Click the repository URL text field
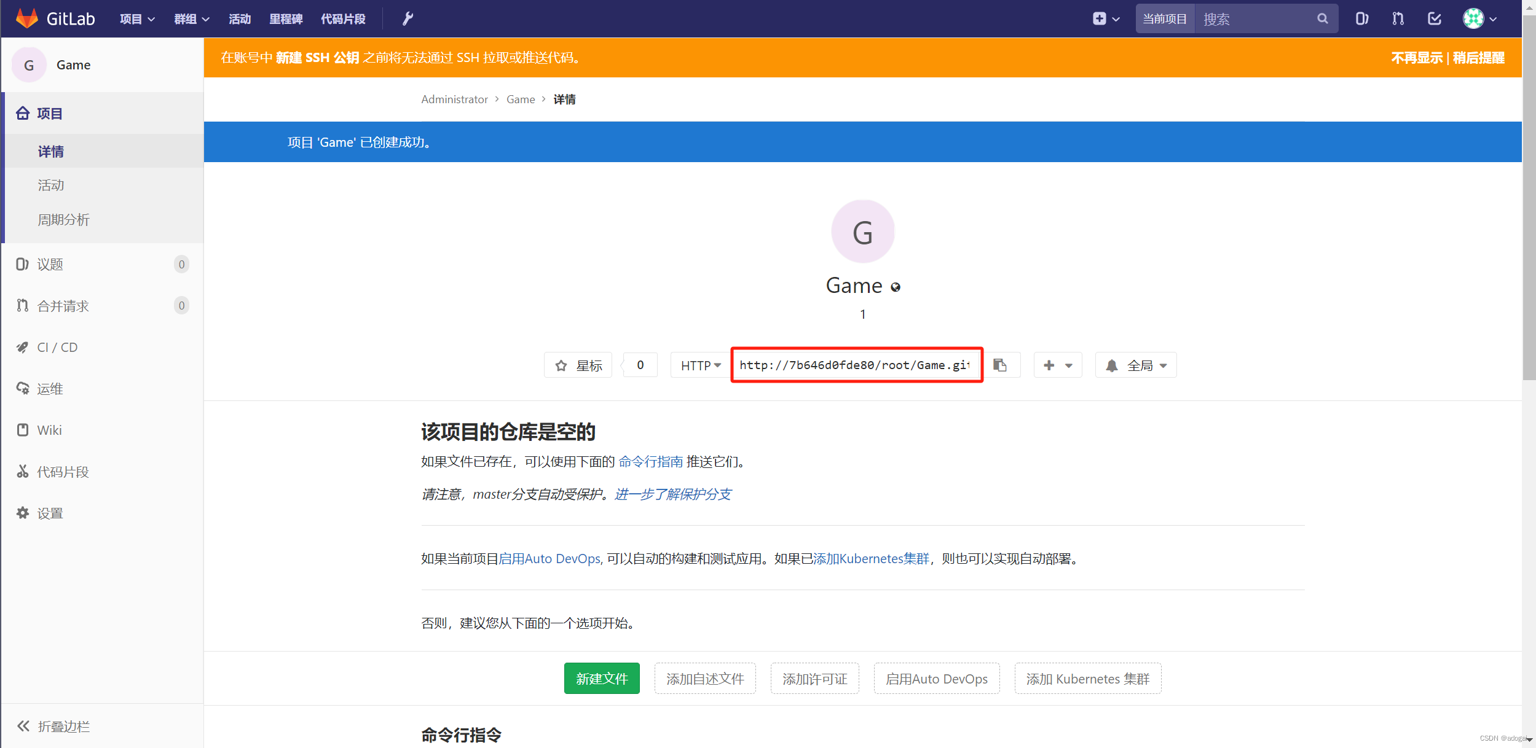 point(854,365)
